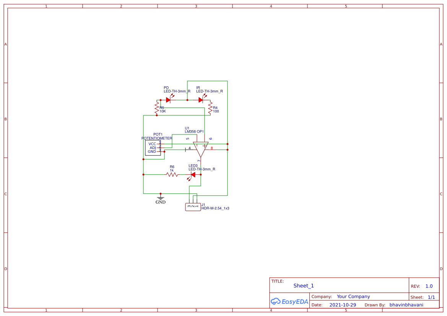Select the LED3 indicator symbol
Screen dimensions: 447x316
click(x=193, y=175)
